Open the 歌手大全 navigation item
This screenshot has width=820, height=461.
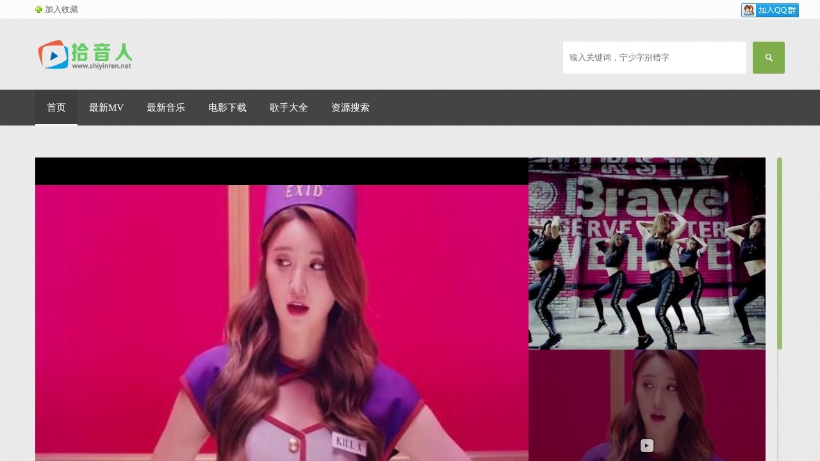pyautogui.click(x=289, y=108)
